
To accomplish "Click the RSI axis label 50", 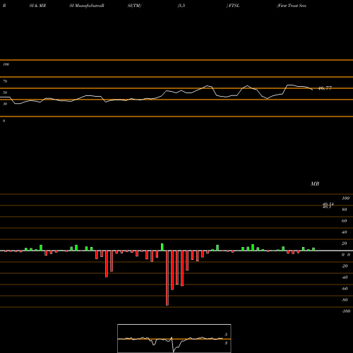I will 5,92.
